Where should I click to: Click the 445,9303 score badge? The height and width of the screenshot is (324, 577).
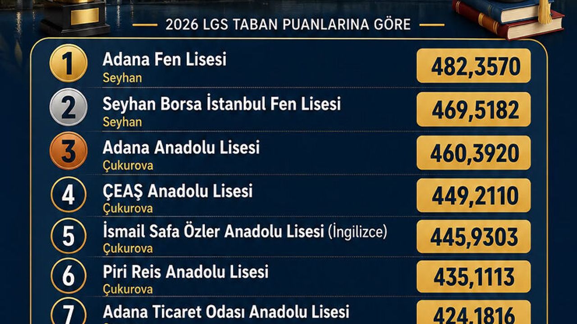coord(474,237)
